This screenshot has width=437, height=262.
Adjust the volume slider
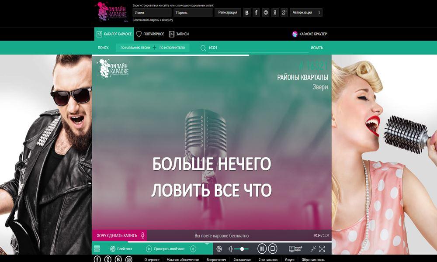242,249
